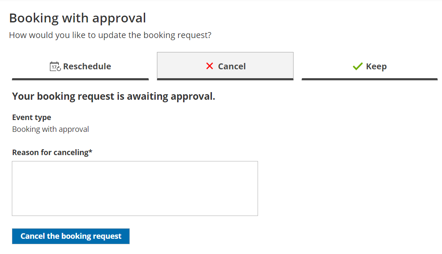
Task: Switch to the Reschedule tab
Action: coord(80,66)
